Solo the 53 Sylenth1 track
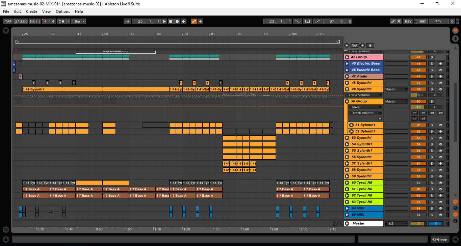The image size is (461, 246). click(432, 138)
